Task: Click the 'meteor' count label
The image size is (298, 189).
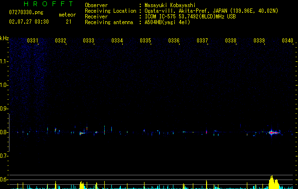Action: coord(67,15)
